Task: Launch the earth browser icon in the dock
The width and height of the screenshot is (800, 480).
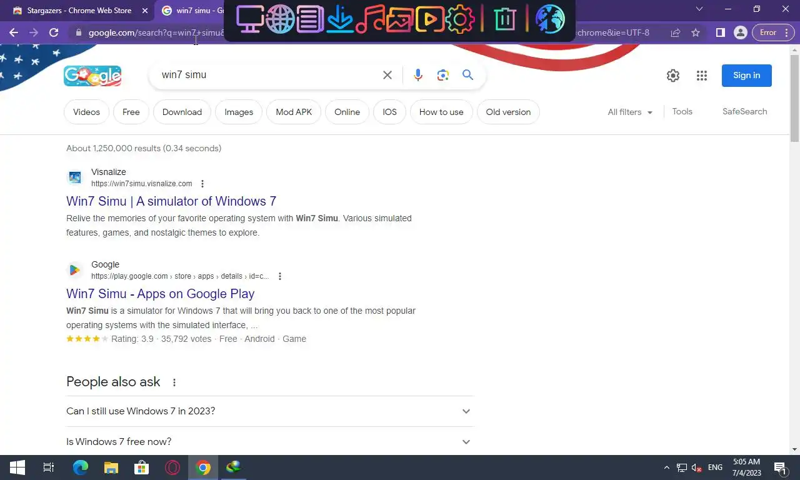Action: click(x=550, y=19)
